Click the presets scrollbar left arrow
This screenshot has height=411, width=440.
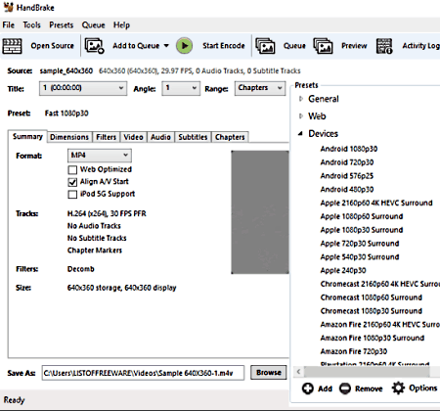click(298, 371)
